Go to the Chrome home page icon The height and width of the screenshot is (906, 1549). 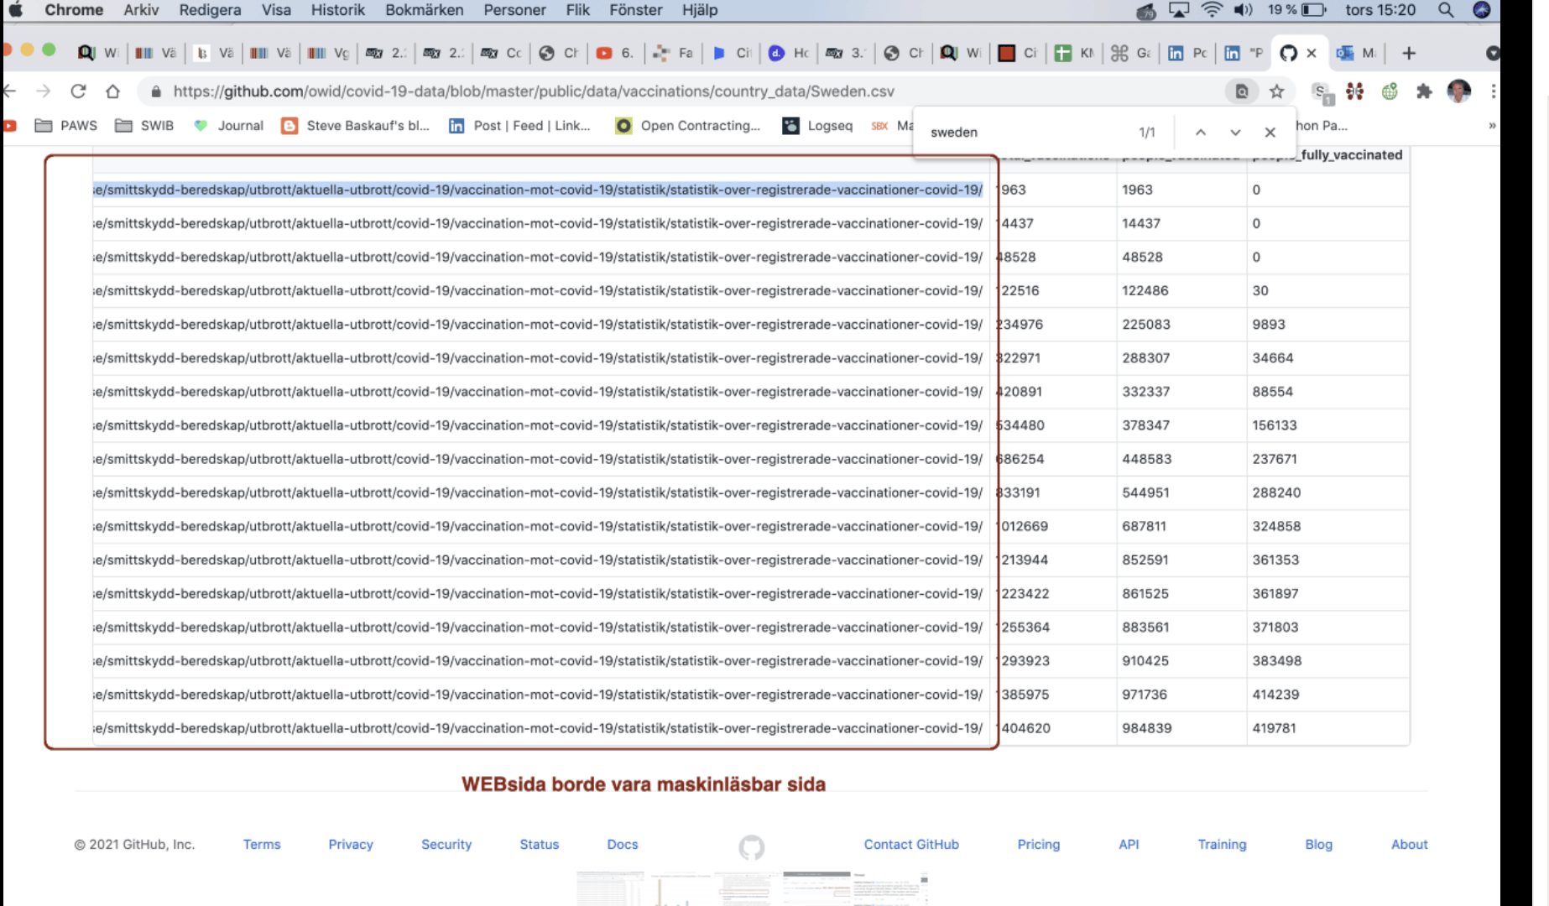coord(112,91)
